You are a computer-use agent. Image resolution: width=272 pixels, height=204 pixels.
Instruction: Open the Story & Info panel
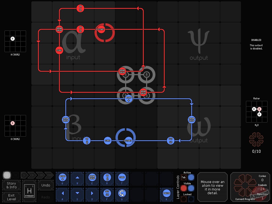pos(11,185)
